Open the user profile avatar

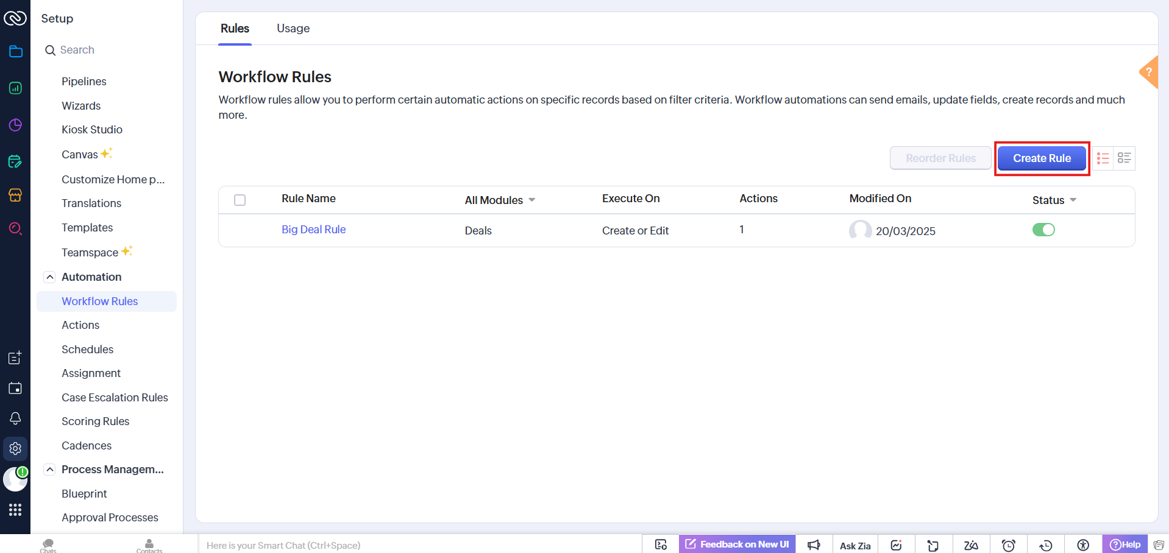click(15, 479)
